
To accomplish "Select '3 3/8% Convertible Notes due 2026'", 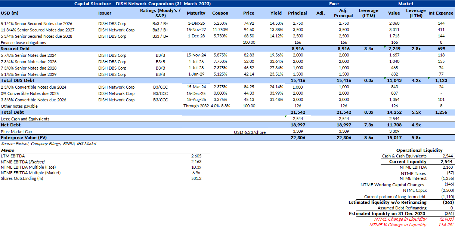I will pos(34,100).
